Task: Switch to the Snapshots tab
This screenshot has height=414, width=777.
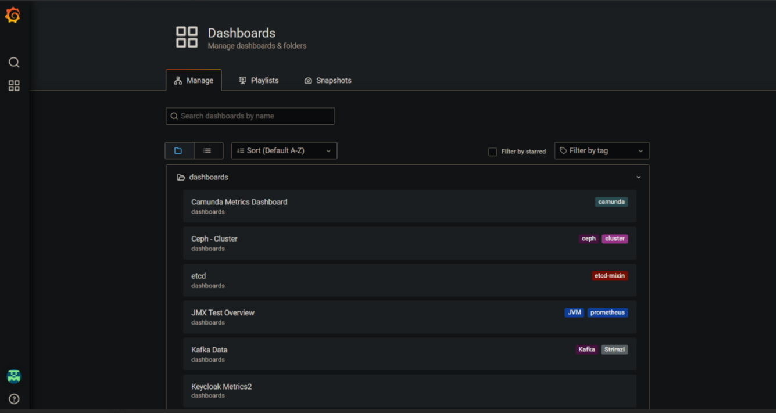Action: (x=328, y=80)
